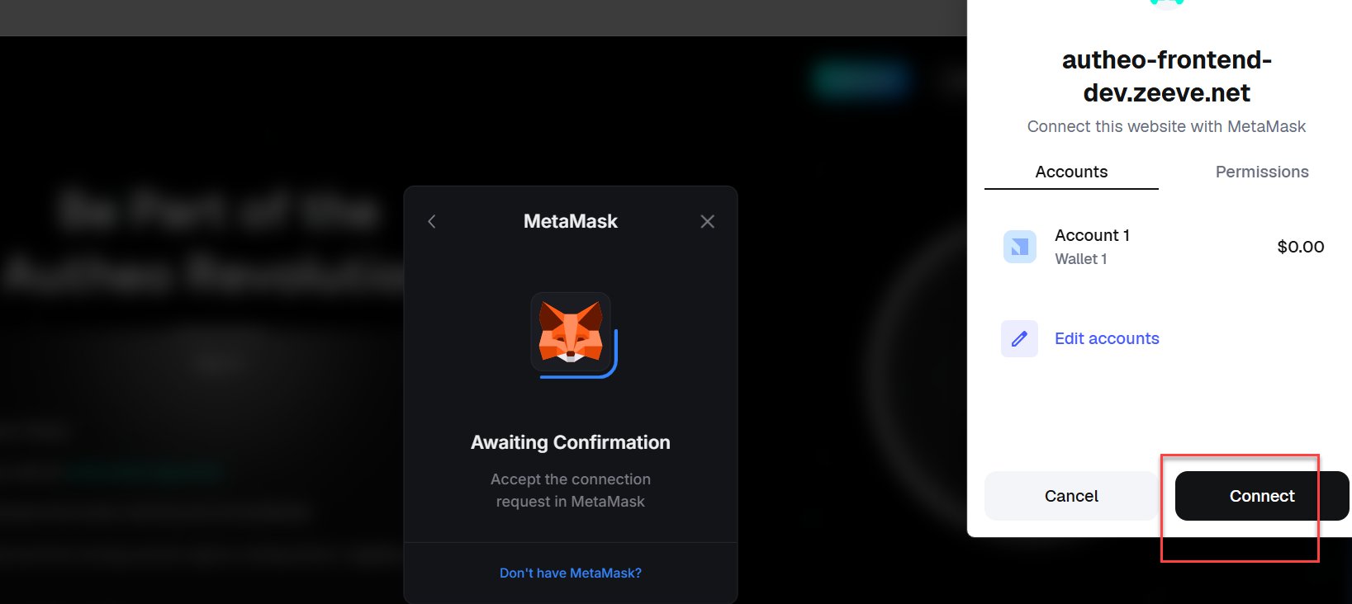Click the MetaMask fox logo
This screenshot has width=1352, height=604.
click(x=571, y=332)
